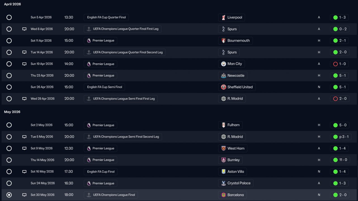
Task: Select radio button for Burnley fixture
Action: point(9,160)
